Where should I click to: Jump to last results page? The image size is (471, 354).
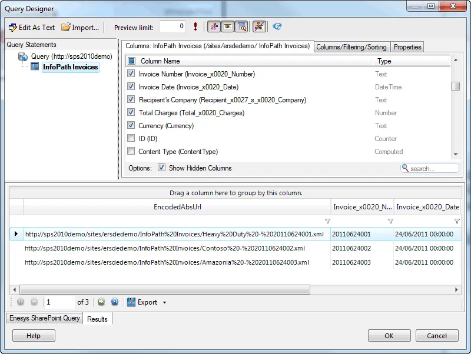click(115, 302)
